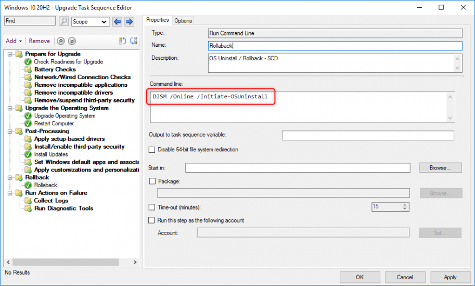Select Apply setup-based drivers folder icon

point(28,139)
